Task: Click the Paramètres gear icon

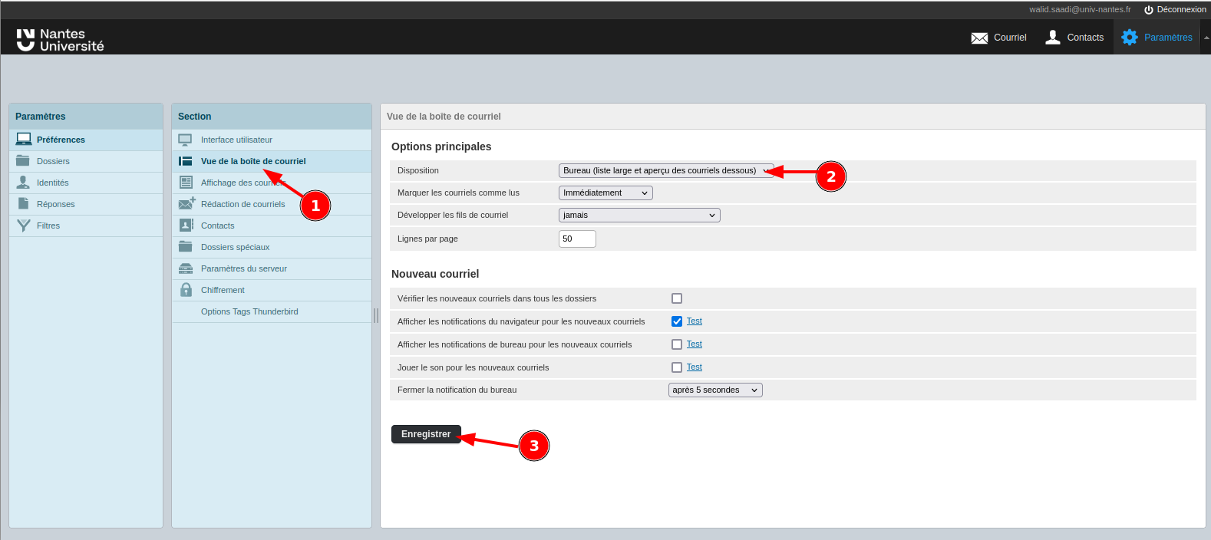Action: (1129, 37)
